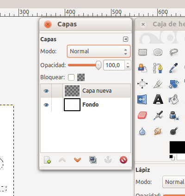
Task: Open the white background color swatch
Action: click(181, 157)
